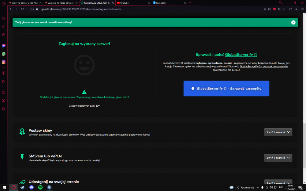Open the edit/pencil icon in address bar

[265, 9]
